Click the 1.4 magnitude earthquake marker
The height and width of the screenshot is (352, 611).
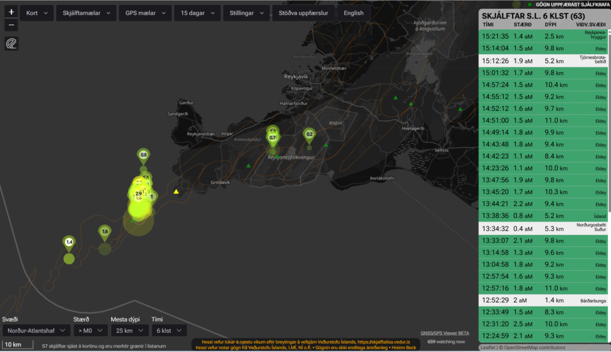(x=69, y=242)
